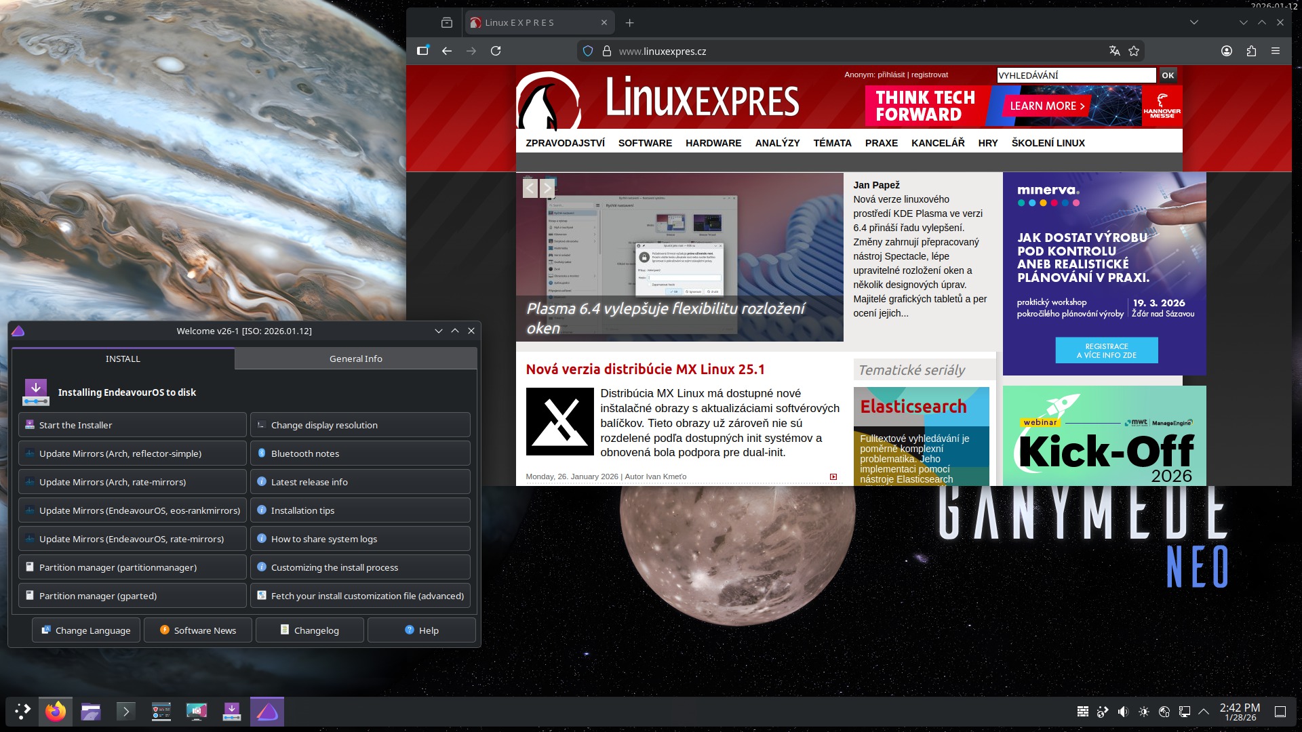Expand the hidden system tray icons arrow
Image resolution: width=1302 pixels, height=732 pixels.
coord(1204,712)
